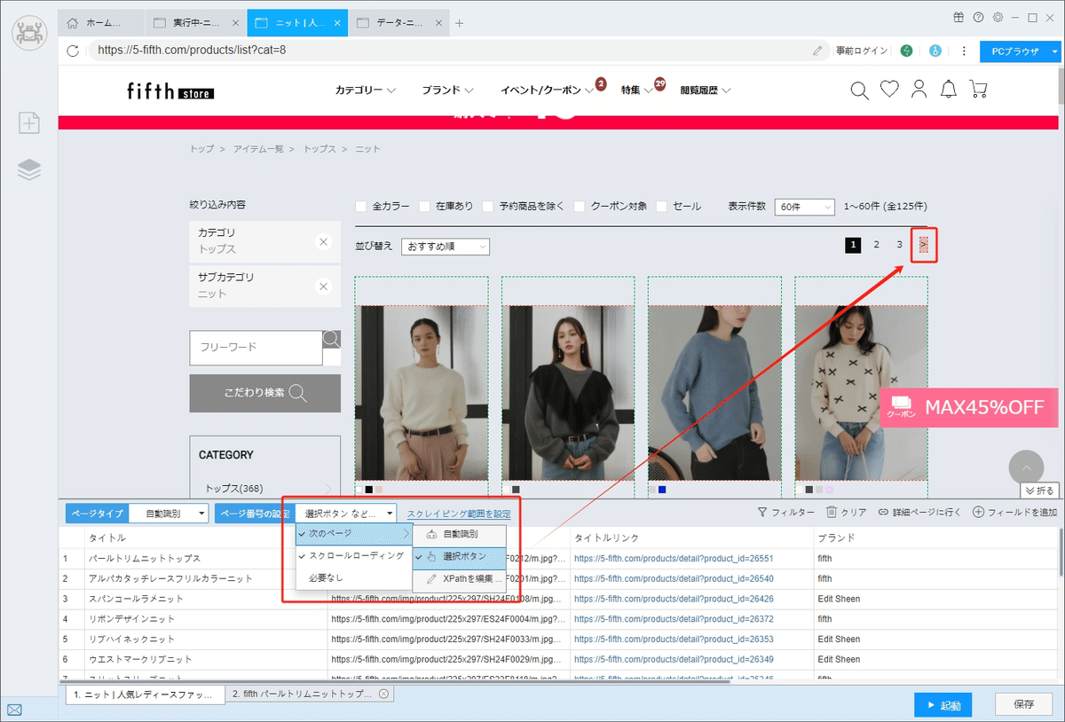1065x722 pixels.
Task: Click the 起動 start button
Action: (x=943, y=705)
